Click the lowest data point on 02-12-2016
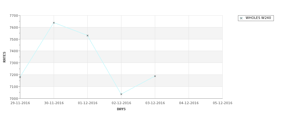Viewport: 299px width, 131px height. point(121,94)
